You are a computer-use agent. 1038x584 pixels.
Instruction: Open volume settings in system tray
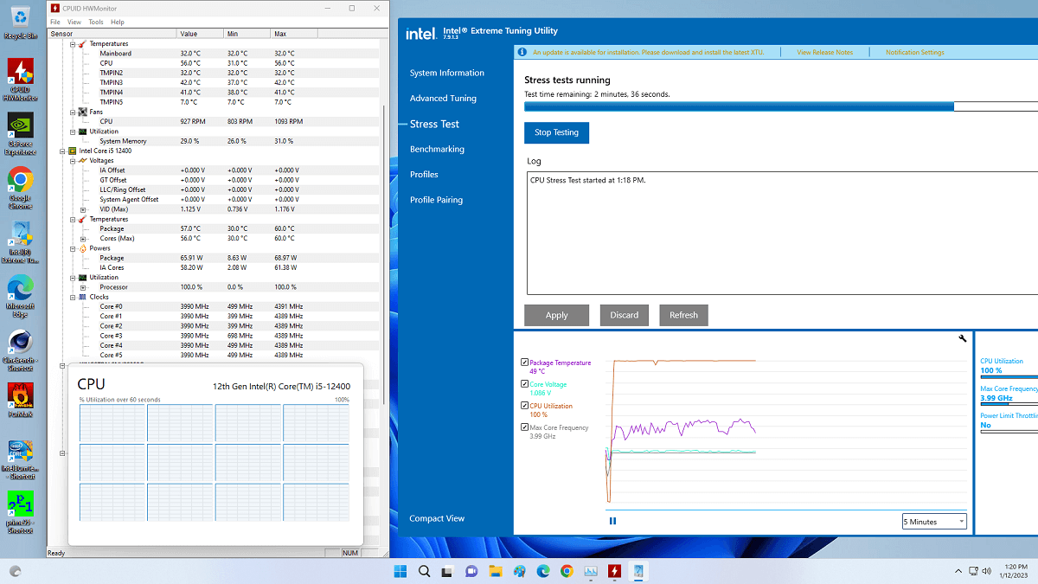(988, 571)
